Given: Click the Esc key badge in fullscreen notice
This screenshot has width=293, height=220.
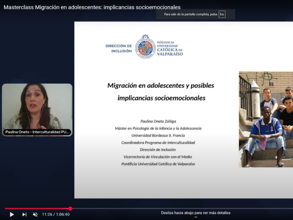Looking at the screenshot, I should 222,14.
